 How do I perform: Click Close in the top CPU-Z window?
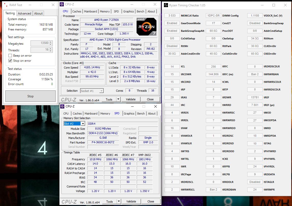point(150,99)
